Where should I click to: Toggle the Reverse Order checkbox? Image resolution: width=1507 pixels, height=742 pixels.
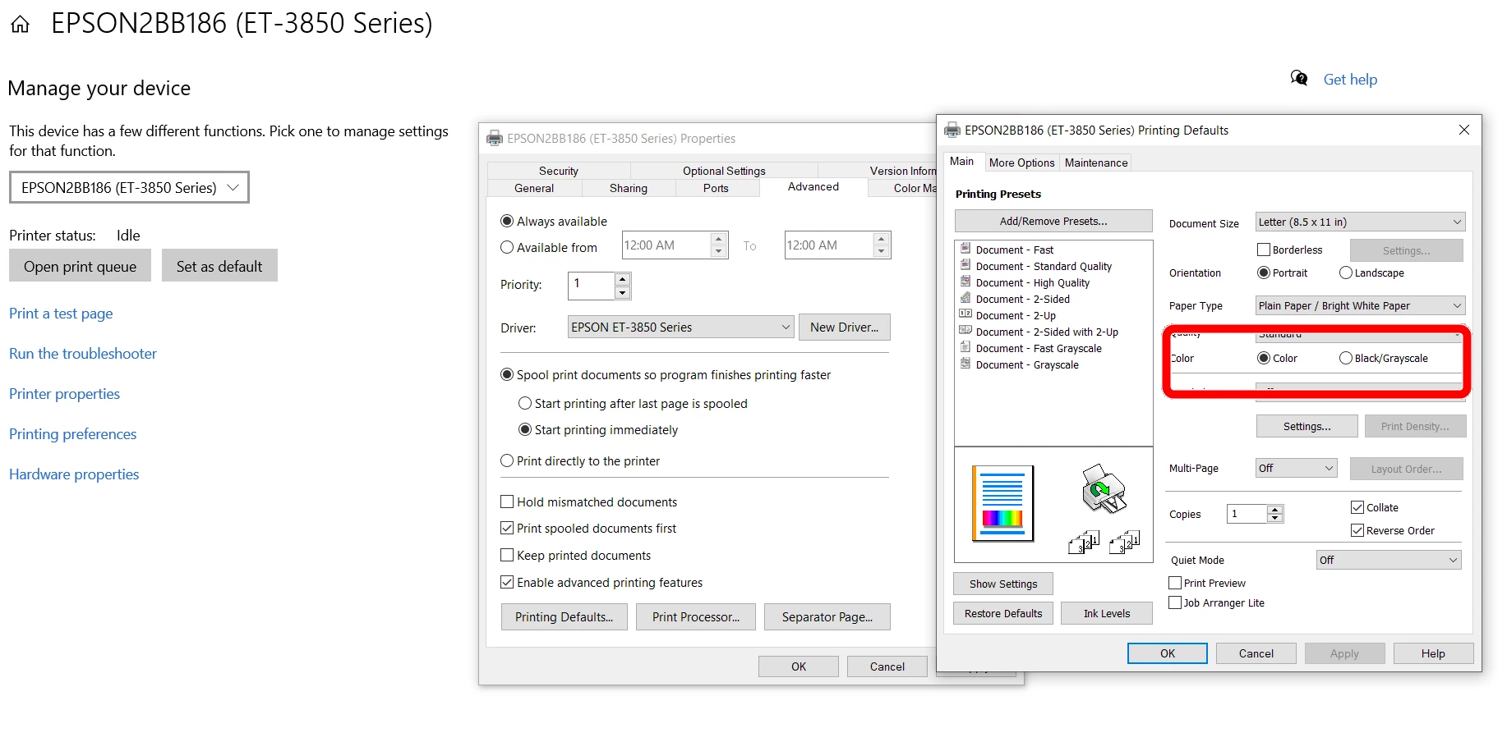1357,530
